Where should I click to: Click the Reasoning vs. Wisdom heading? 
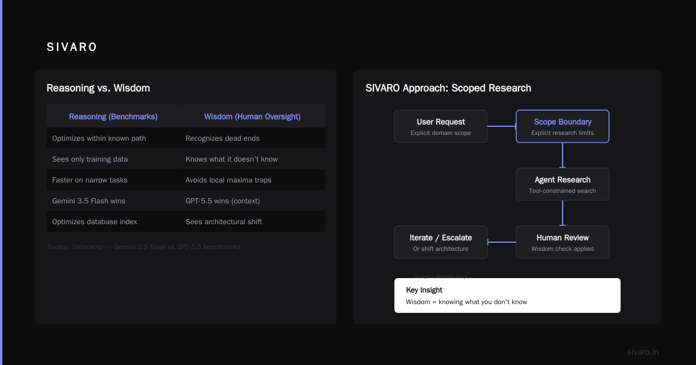98,88
